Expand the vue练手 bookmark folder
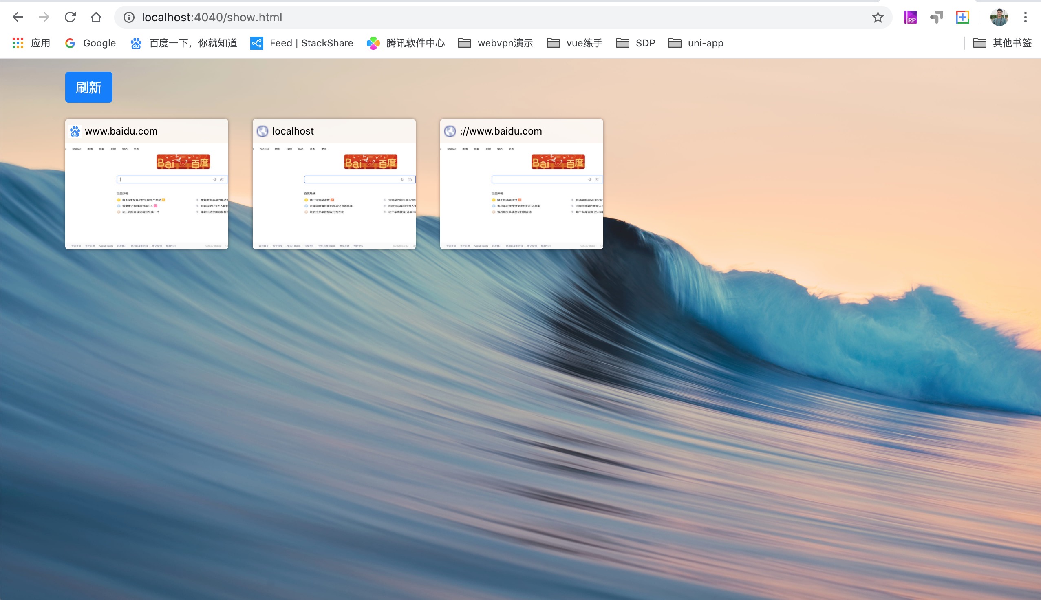The width and height of the screenshot is (1041, 600). click(x=575, y=43)
